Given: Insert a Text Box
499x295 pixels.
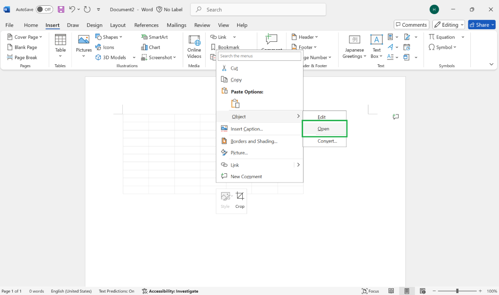Looking at the screenshot, I should point(377,47).
